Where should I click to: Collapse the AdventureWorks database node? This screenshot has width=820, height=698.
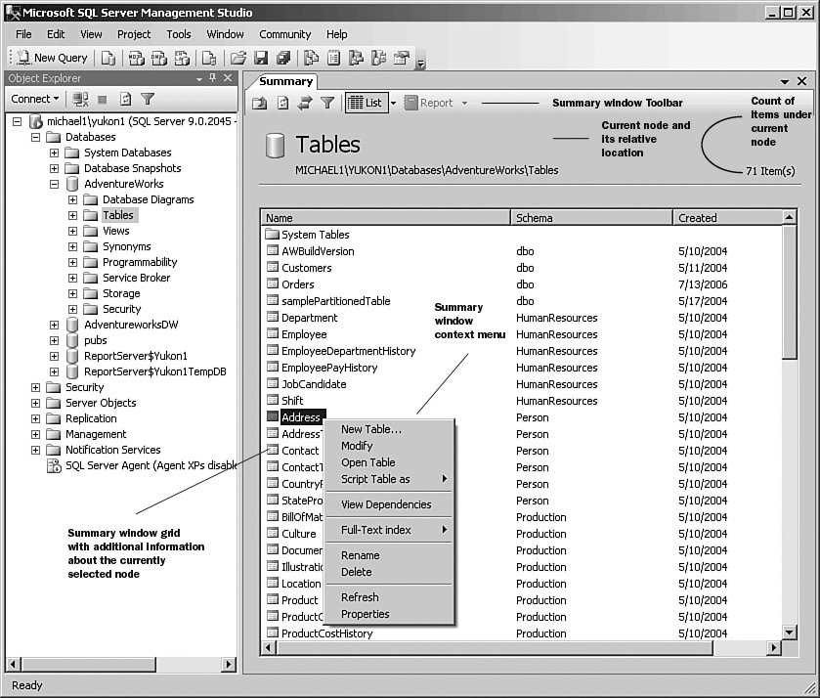[54, 184]
